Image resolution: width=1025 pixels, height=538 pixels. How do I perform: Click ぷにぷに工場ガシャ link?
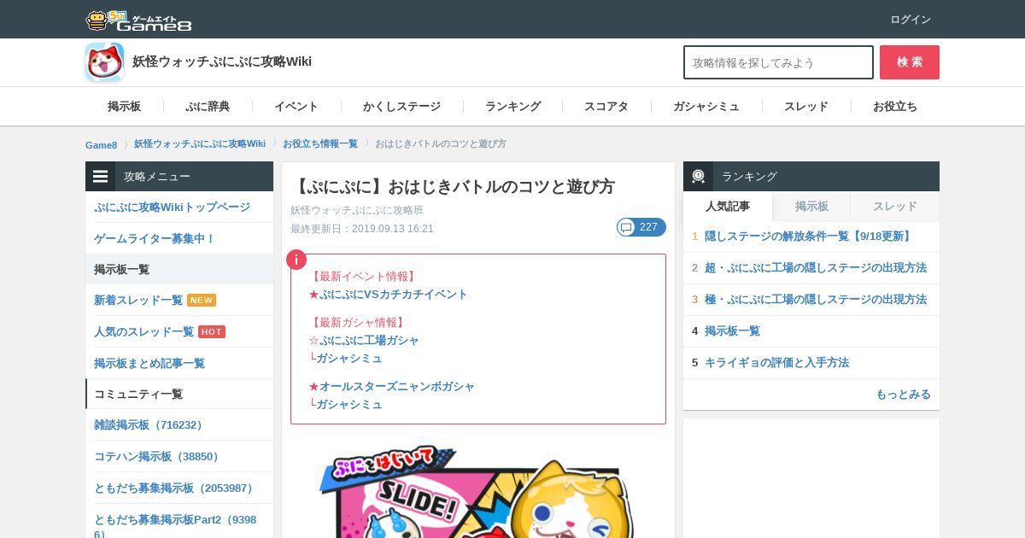[x=369, y=341]
